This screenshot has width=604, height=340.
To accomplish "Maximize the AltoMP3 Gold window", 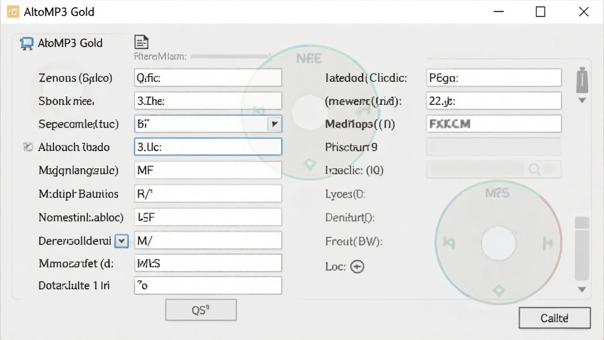I will coord(540,12).
